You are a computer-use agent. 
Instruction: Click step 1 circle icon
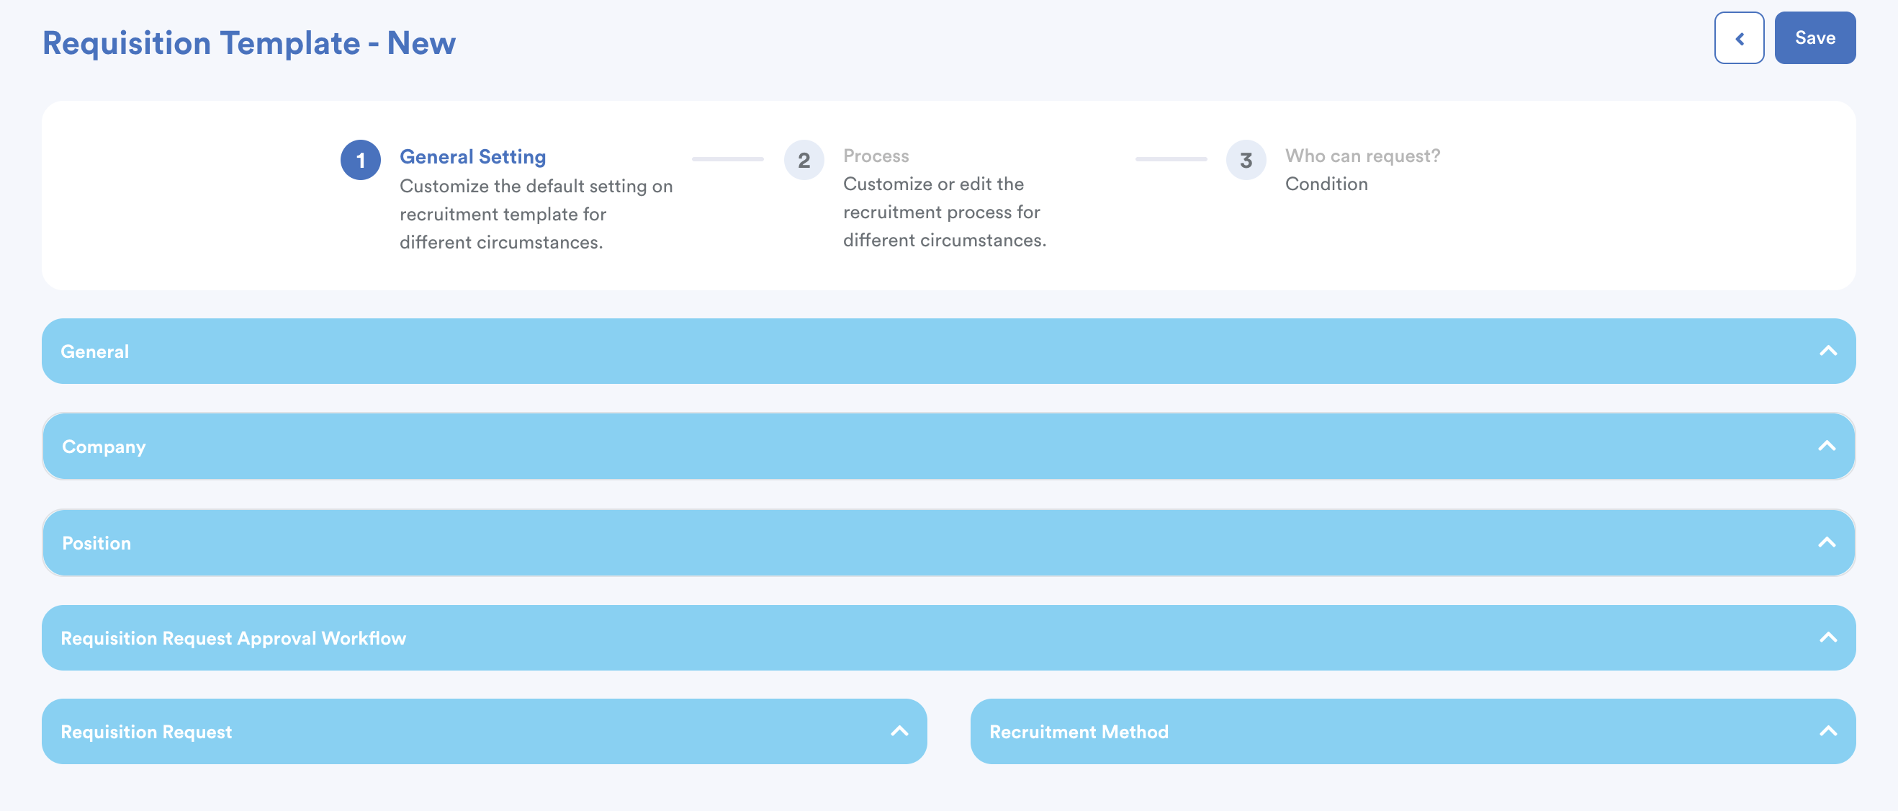[360, 160]
